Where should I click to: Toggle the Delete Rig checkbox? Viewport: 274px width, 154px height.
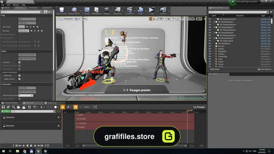(x=19, y=76)
